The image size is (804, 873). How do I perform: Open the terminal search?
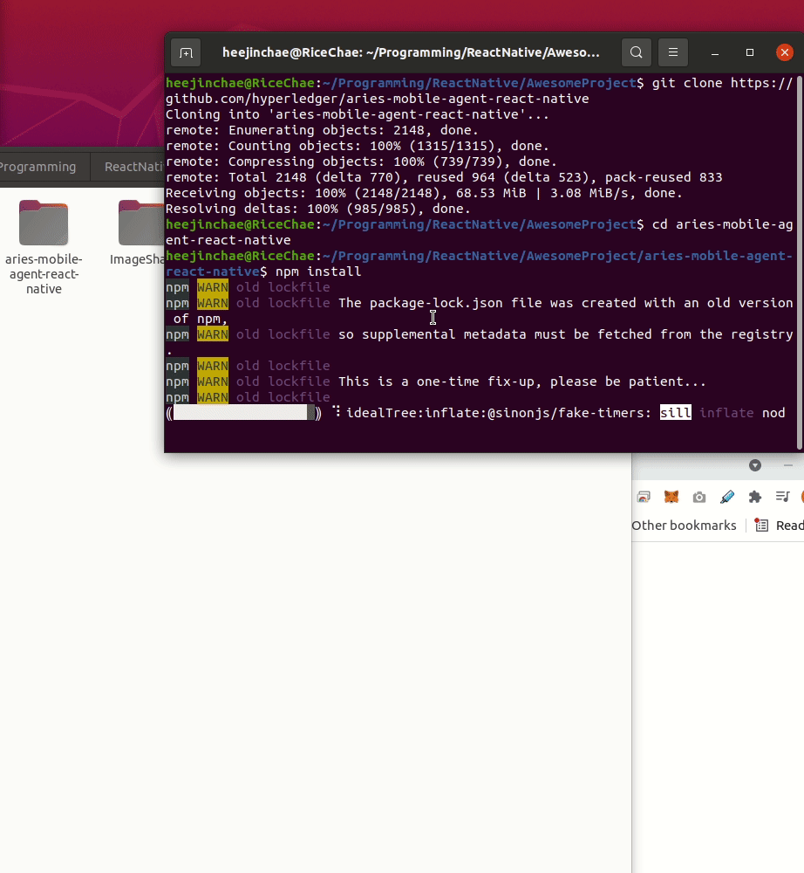tap(637, 53)
